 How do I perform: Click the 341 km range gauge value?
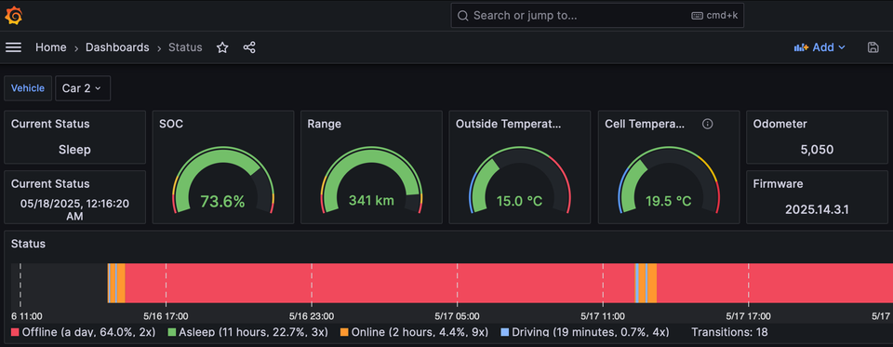(371, 201)
